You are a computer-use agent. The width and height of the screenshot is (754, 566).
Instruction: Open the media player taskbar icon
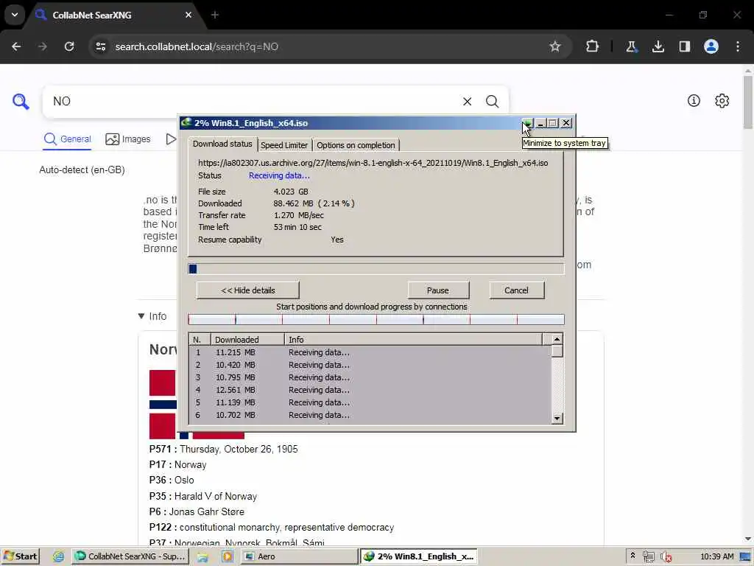coord(227,556)
